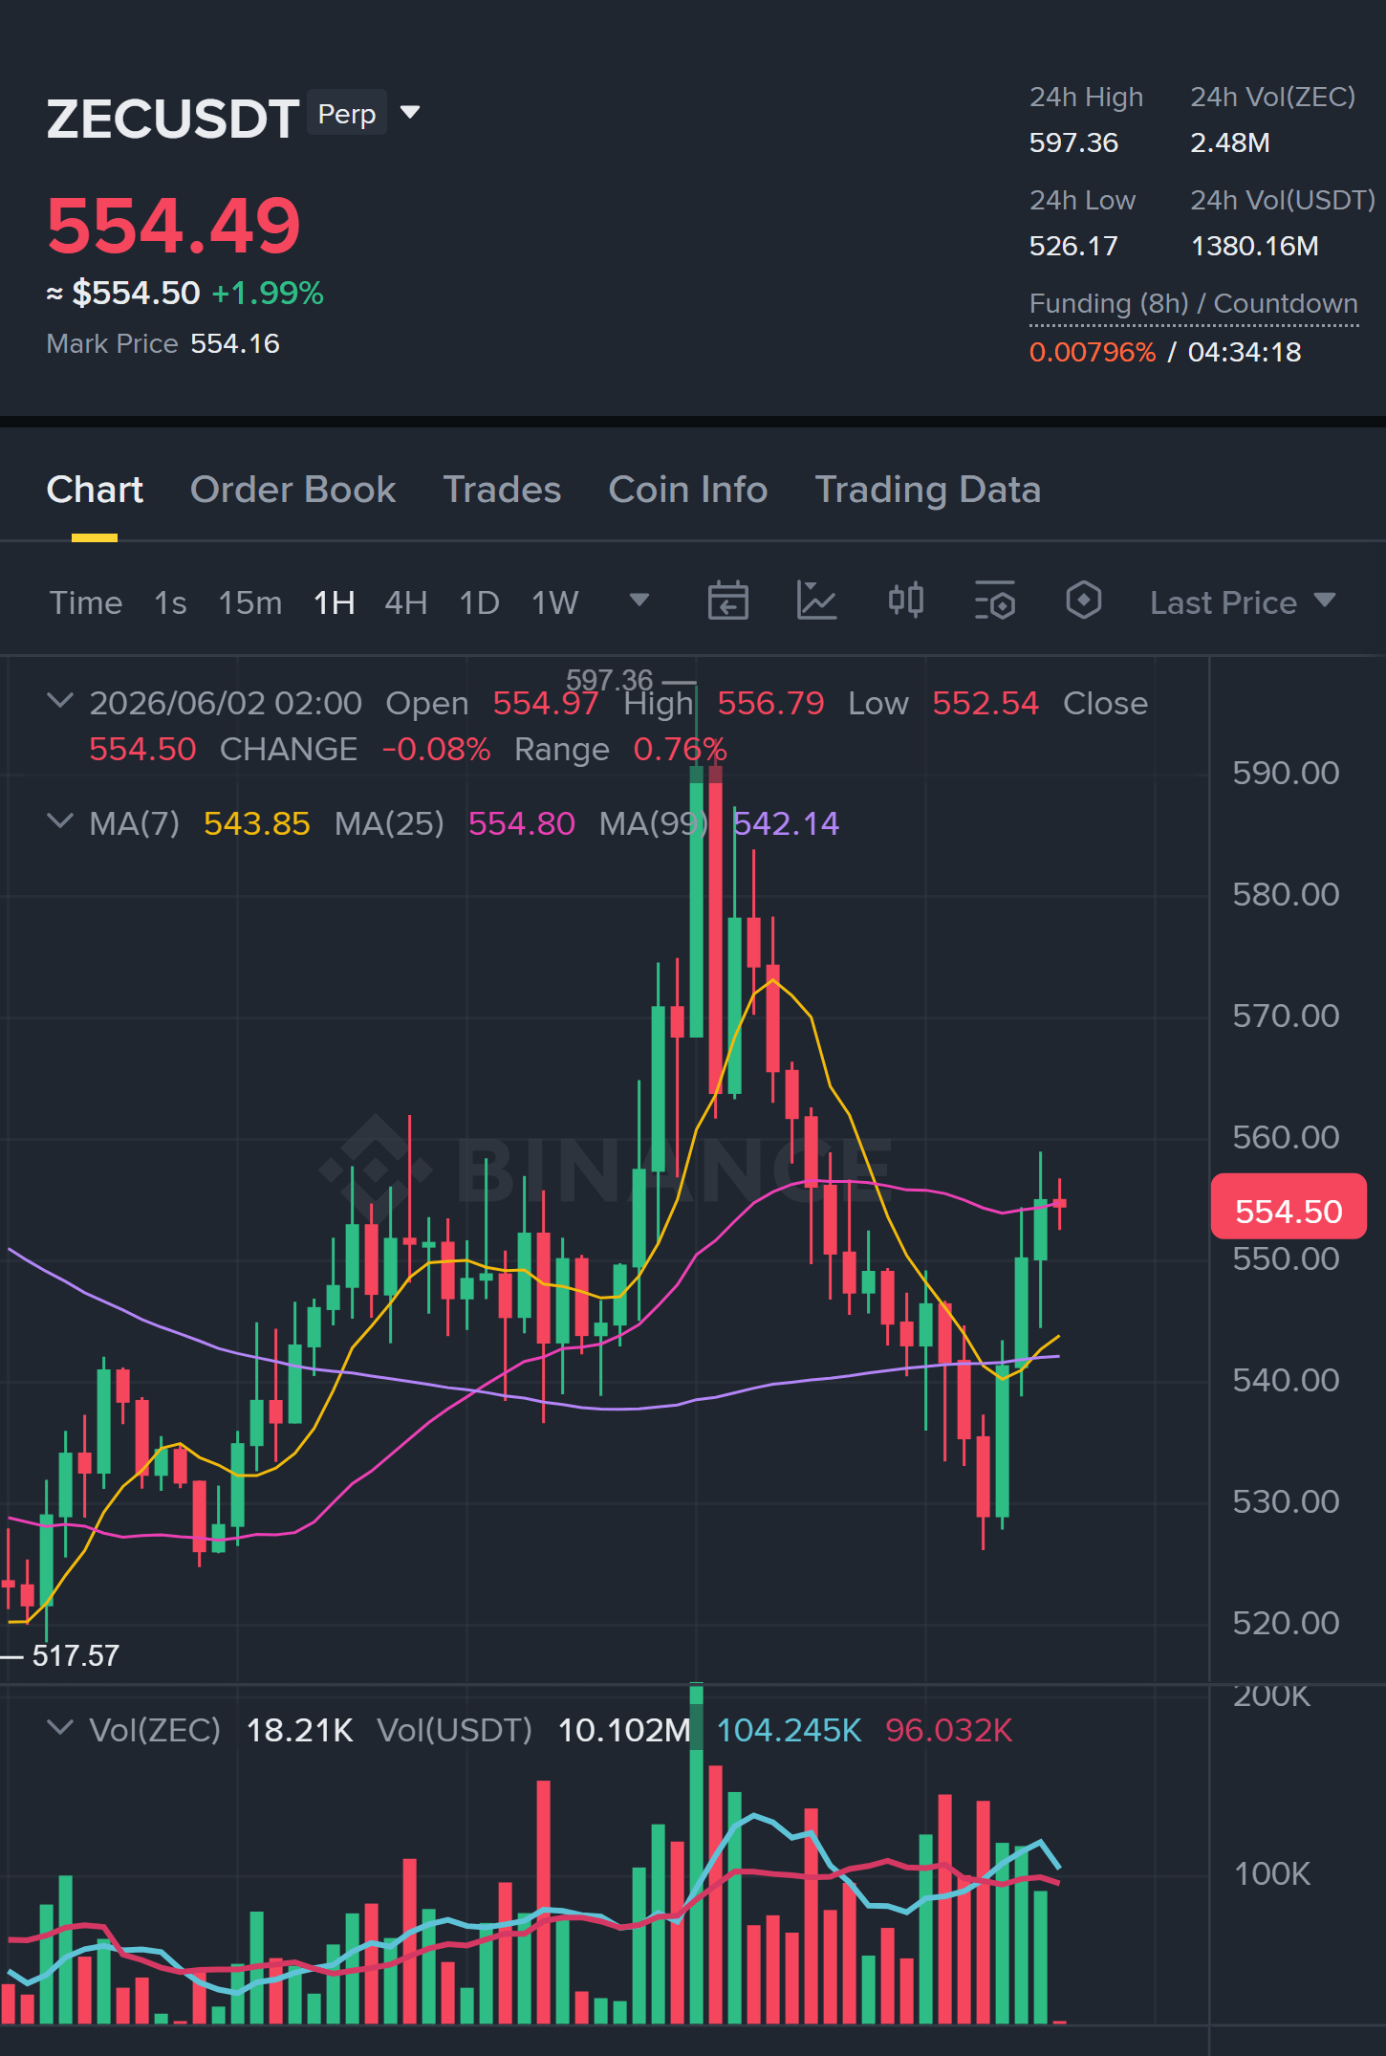
Task: Tap the 96.032K volume MA value
Action: (x=948, y=1730)
